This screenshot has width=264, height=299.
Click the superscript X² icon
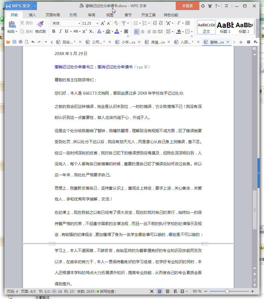84,31
